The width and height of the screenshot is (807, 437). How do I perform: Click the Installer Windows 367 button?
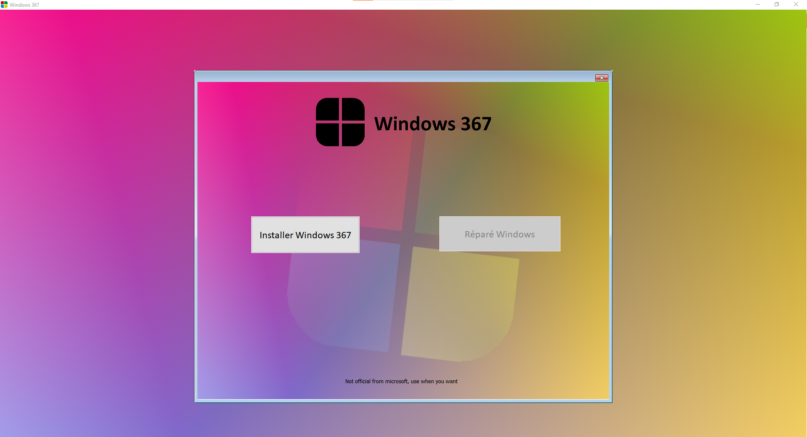pos(305,234)
